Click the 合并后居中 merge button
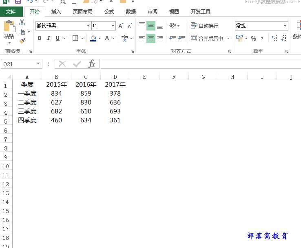The width and height of the screenshot is (301, 248). coord(207,38)
